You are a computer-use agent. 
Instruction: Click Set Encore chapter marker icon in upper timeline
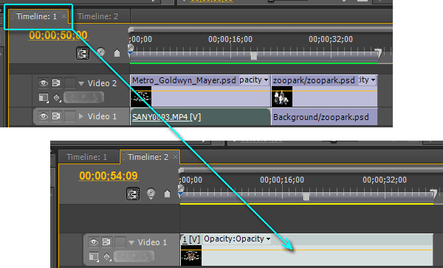pos(101,53)
